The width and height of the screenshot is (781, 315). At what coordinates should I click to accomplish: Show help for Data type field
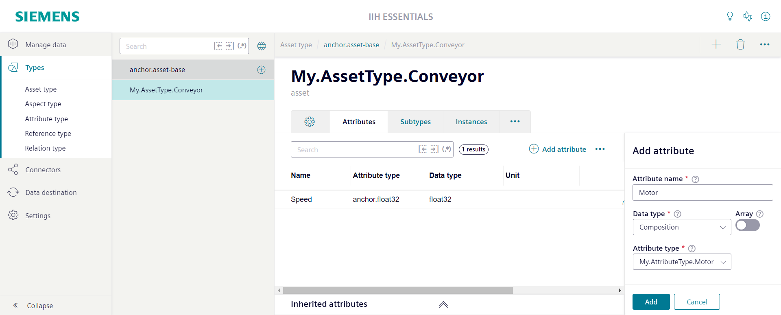point(677,214)
